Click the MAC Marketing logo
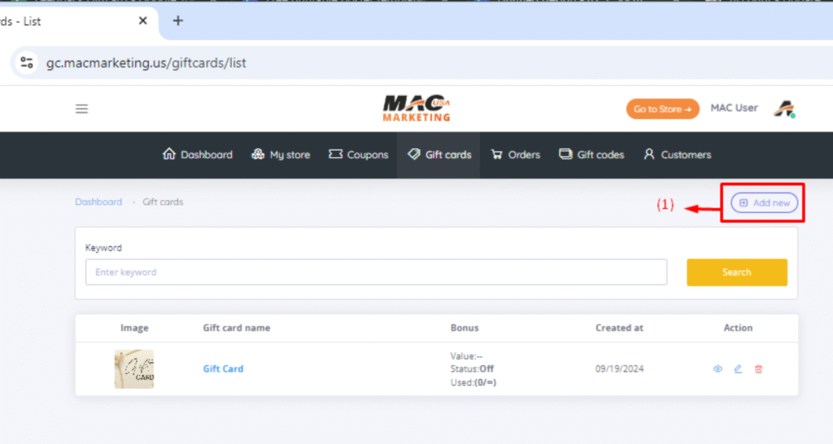The image size is (833, 444). [416, 108]
